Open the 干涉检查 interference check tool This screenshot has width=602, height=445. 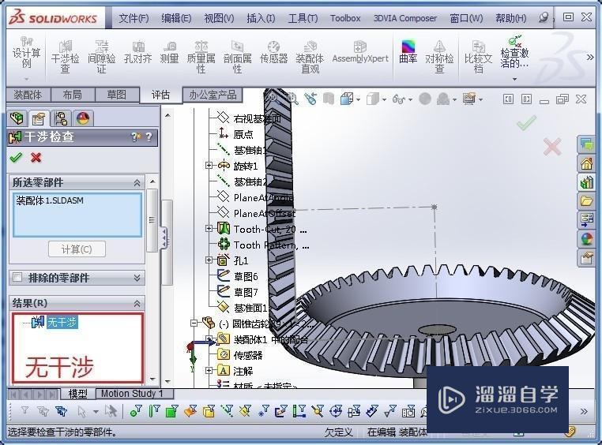click(x=65, y=58)
